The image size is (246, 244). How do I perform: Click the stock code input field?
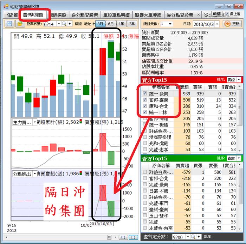50,24
